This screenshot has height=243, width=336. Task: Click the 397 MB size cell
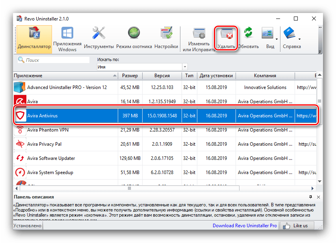tap(130, 116)
